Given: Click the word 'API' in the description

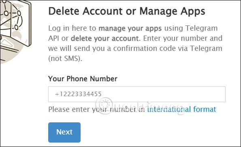Looking at the screenshot, I should point(53,38).
